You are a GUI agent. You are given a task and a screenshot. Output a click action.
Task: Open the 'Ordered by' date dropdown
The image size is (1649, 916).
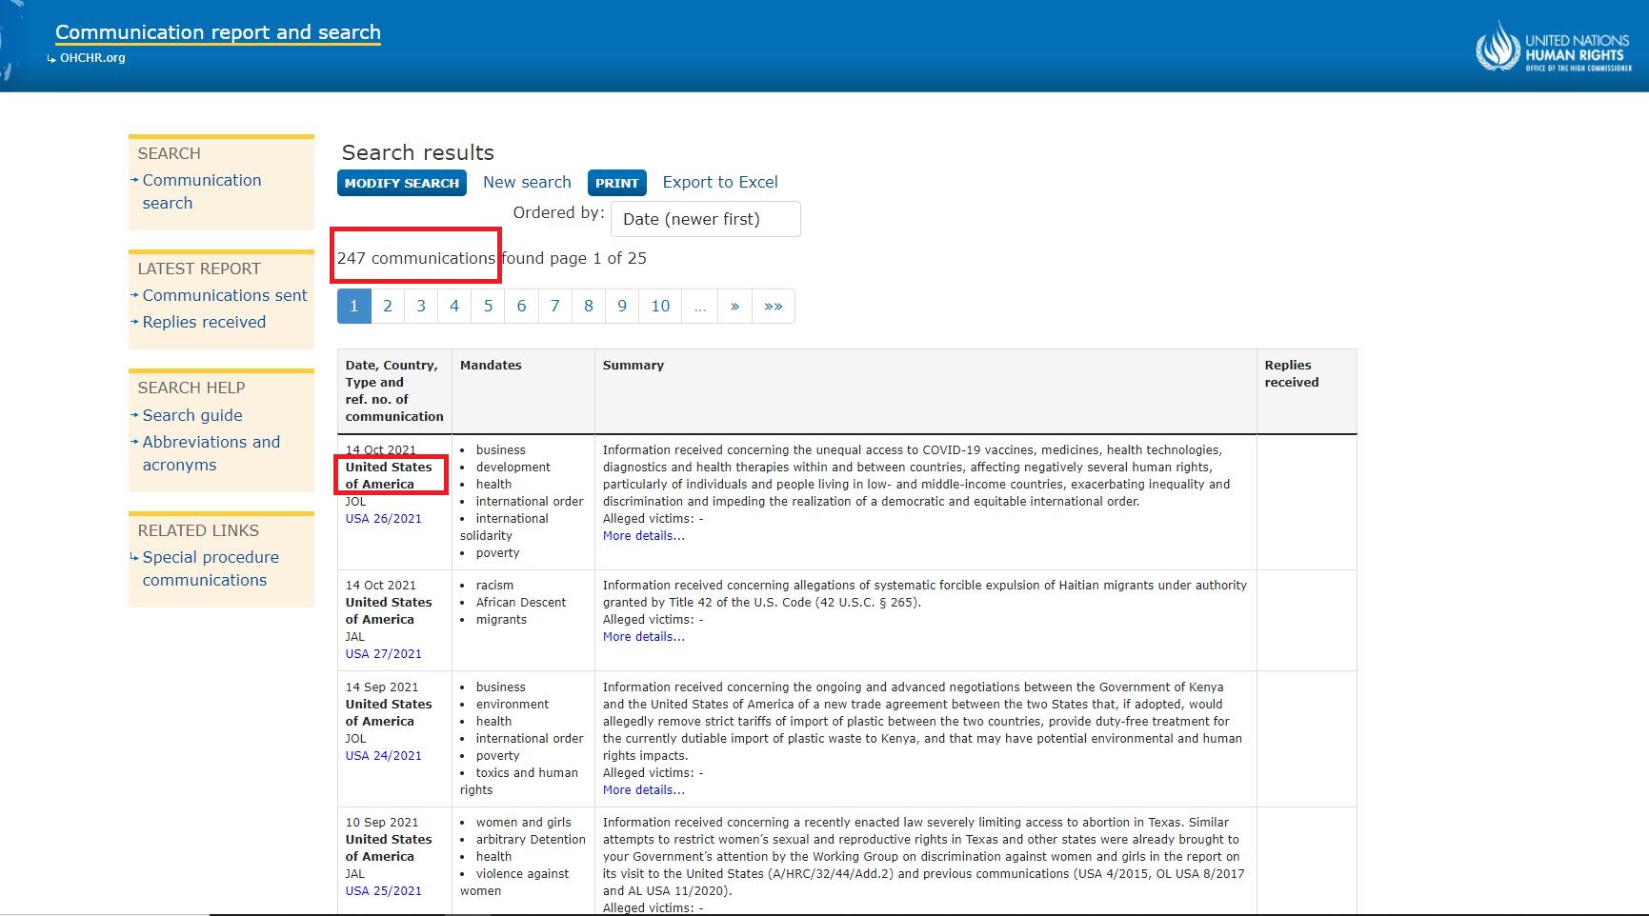705,219
